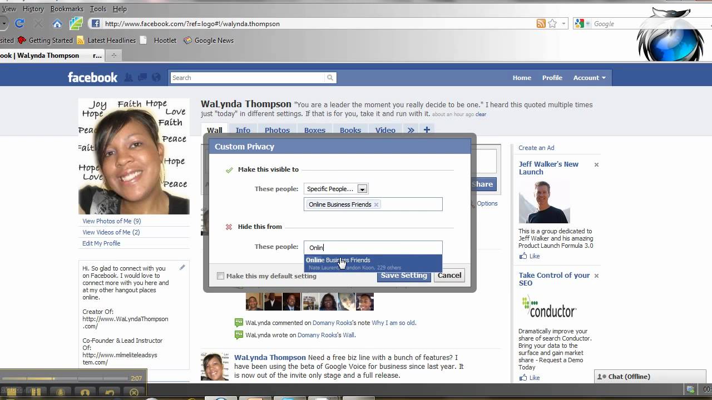712x400 pixels.
Task: Open the Help menu
Action: click(x=120, y=8)
